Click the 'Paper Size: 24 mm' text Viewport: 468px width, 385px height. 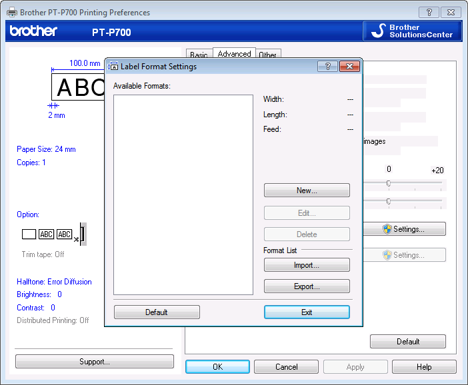tap(46, 149)
